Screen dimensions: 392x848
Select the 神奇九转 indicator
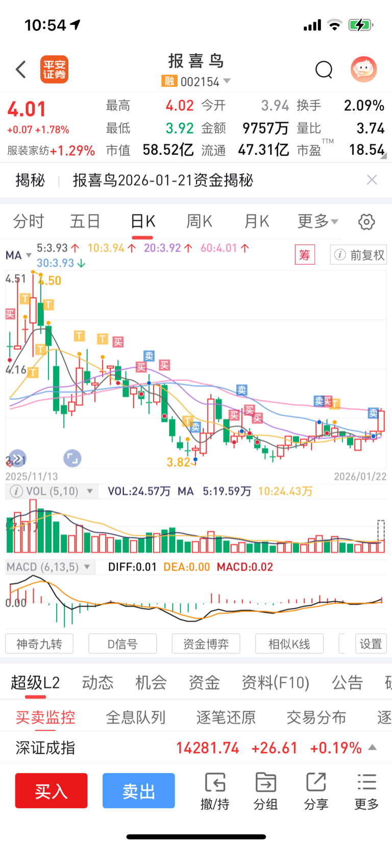(39, 644)
